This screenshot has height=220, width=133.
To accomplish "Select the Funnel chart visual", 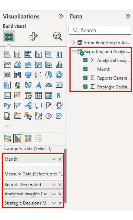I will 28,75.
